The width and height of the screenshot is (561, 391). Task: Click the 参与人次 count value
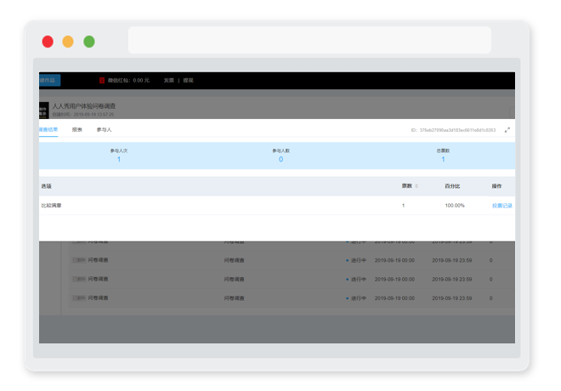(119, 159)
